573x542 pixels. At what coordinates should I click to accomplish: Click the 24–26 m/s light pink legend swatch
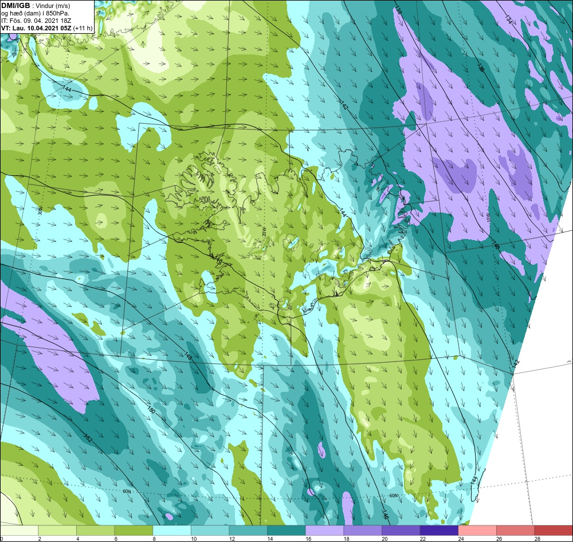(x=477, y=531)
